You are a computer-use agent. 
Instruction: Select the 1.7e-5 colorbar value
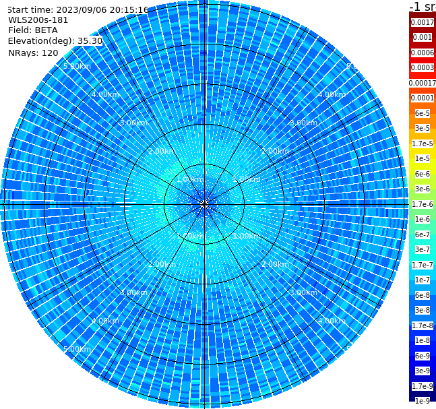coord(423,144)
